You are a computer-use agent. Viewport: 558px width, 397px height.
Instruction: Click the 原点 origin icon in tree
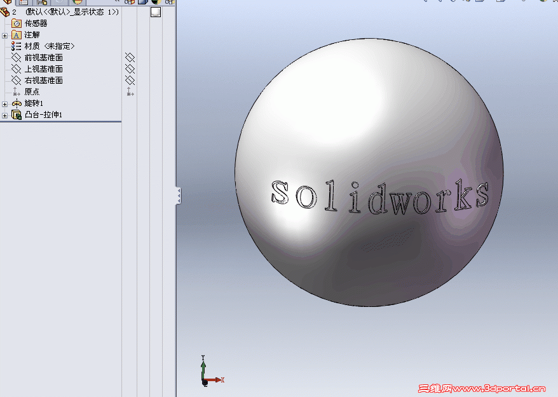17,91
